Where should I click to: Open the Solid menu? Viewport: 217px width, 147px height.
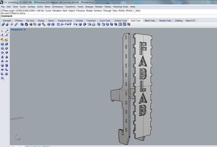(x=40, y=7)
